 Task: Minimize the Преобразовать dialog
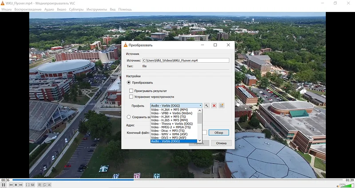(202, 45)
